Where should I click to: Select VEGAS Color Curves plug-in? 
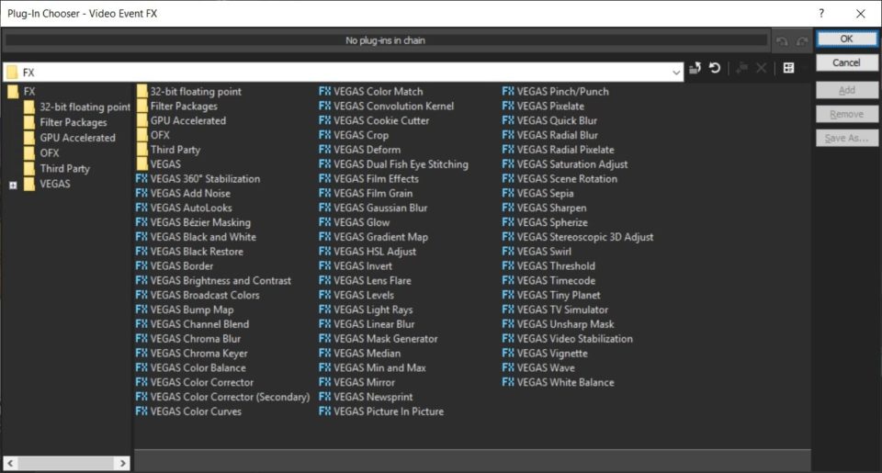(189, 411)
